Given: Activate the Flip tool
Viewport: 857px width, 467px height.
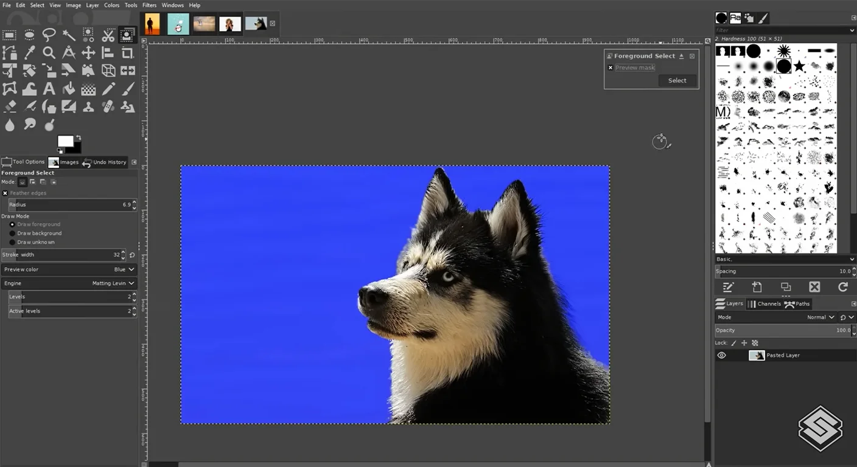Looking at the screenshot, I should point(128,71).
